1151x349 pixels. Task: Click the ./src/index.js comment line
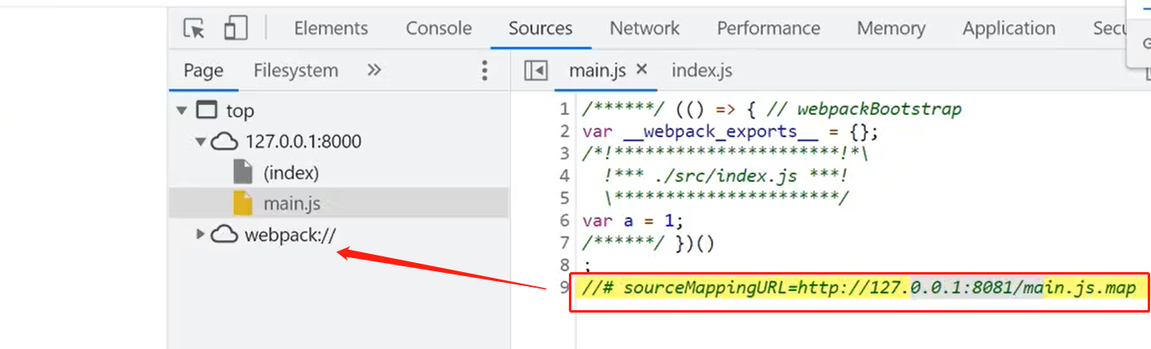coord(726,176)
